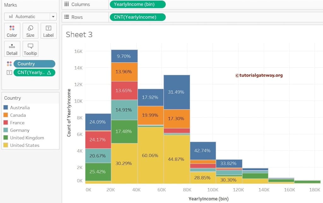
Task: Open the Color marks card option
Action: pos(12,31)
